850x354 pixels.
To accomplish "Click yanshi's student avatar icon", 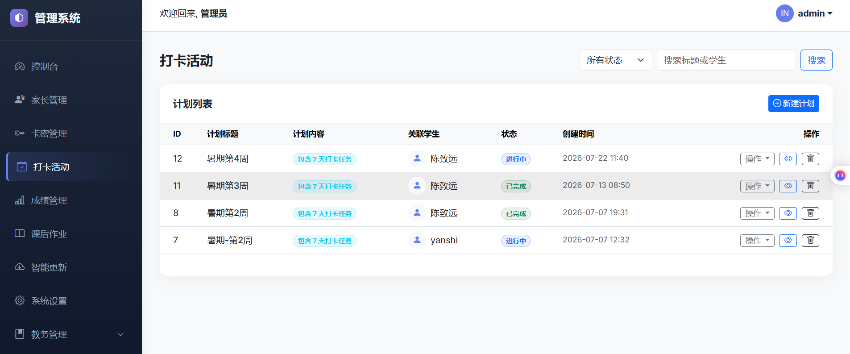I will [x=417, y=240].
